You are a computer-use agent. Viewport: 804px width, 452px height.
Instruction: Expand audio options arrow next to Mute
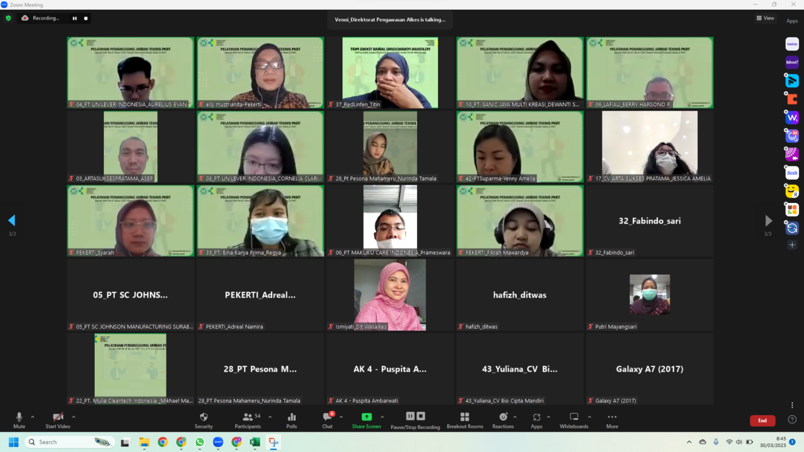point(33,417)
